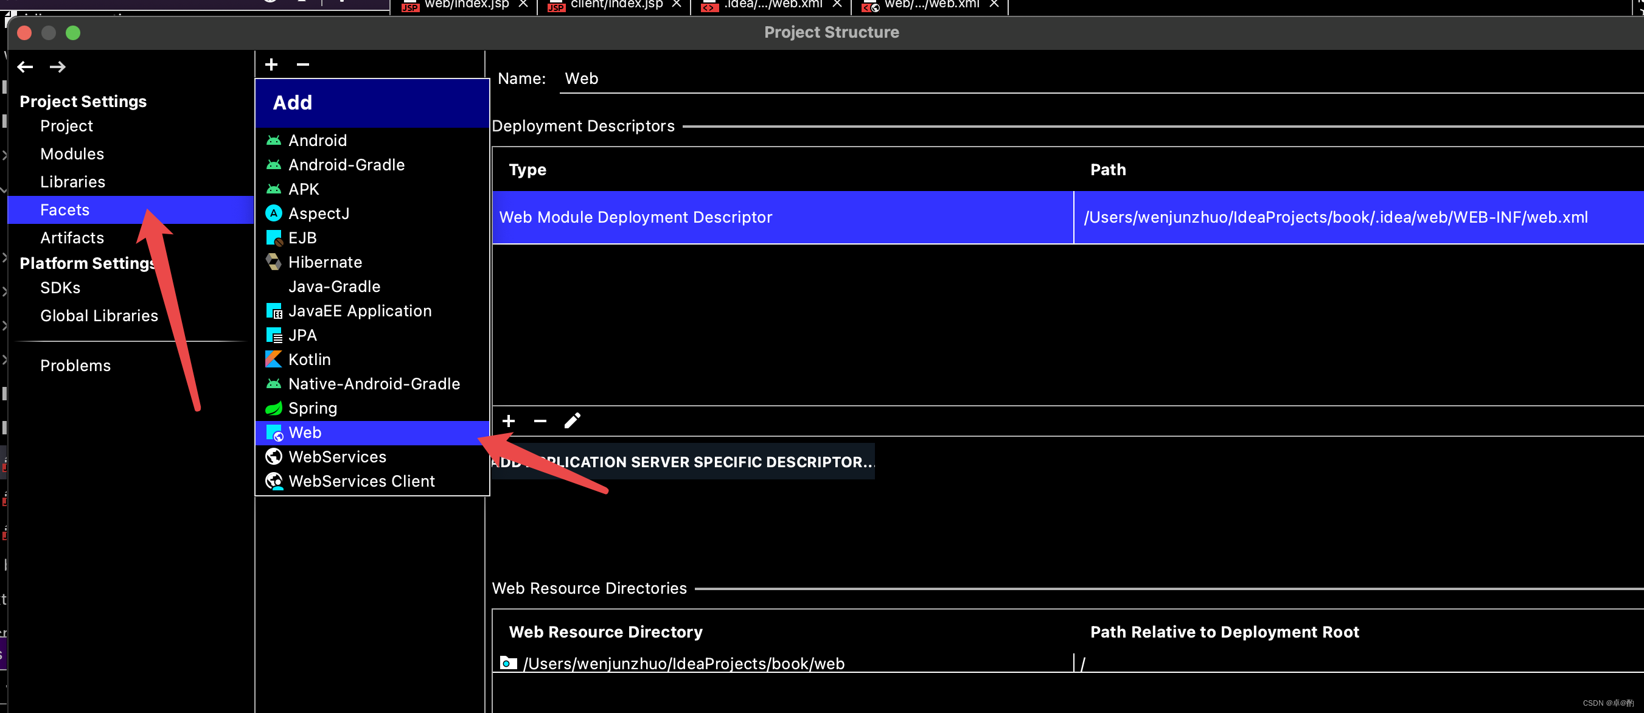The image size is (1644, 713).
Task: Select Kotlin facet entry
Action: 309,360
